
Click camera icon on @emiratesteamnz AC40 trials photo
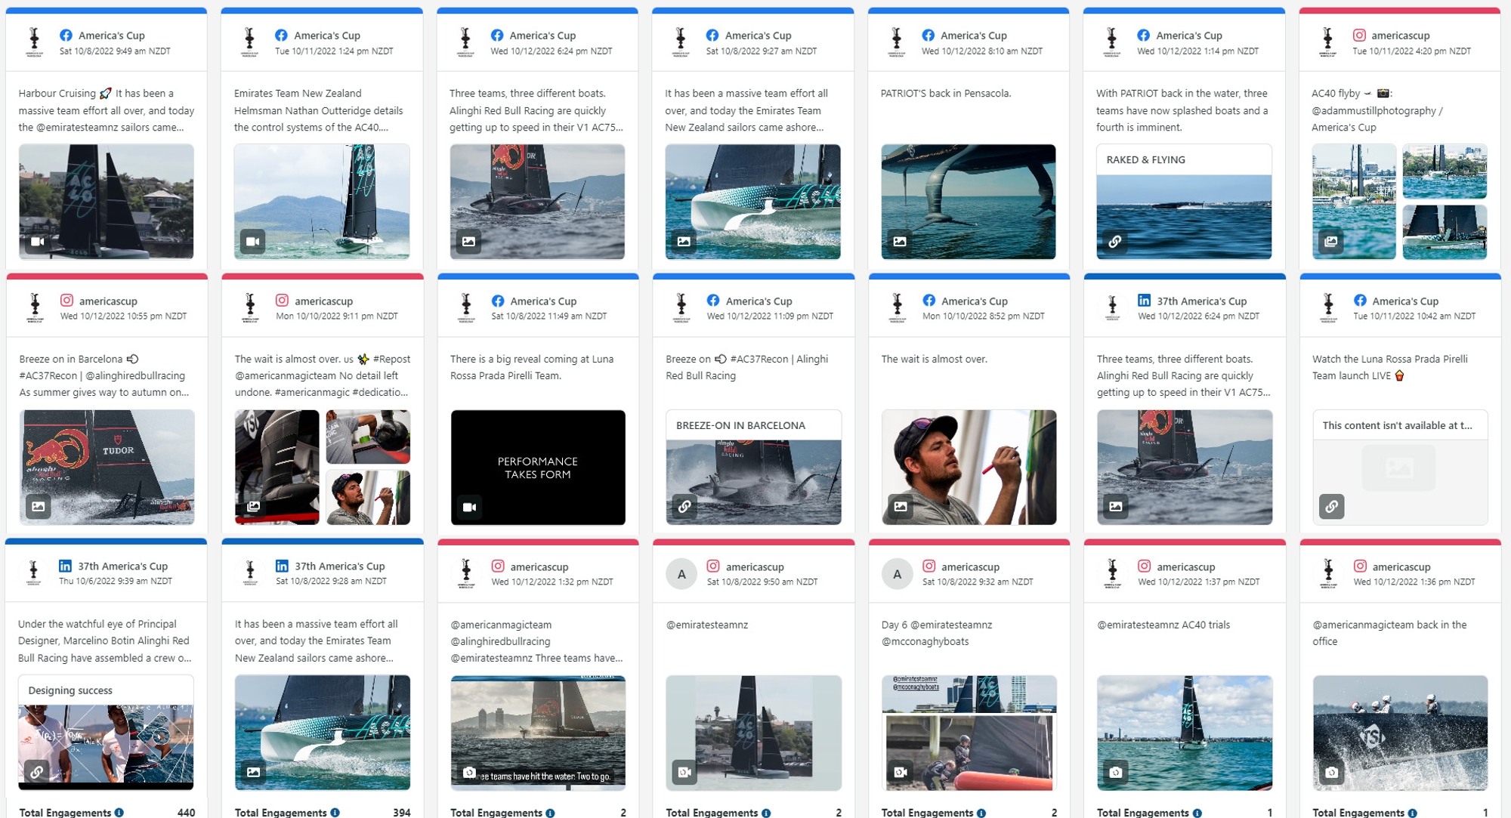click(1116, 772)
